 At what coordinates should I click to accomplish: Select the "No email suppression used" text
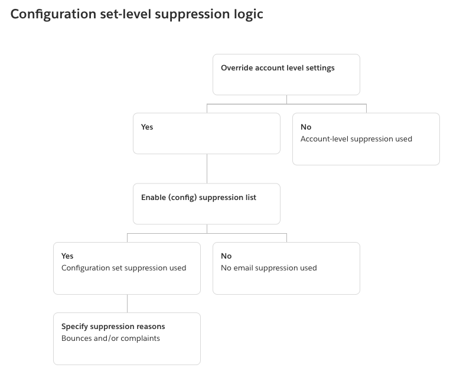269,268
